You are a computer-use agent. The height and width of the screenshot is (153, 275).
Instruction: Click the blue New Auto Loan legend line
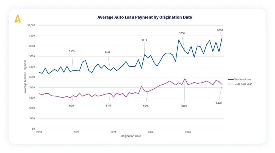pyautogui.click(x=230, y=79)
